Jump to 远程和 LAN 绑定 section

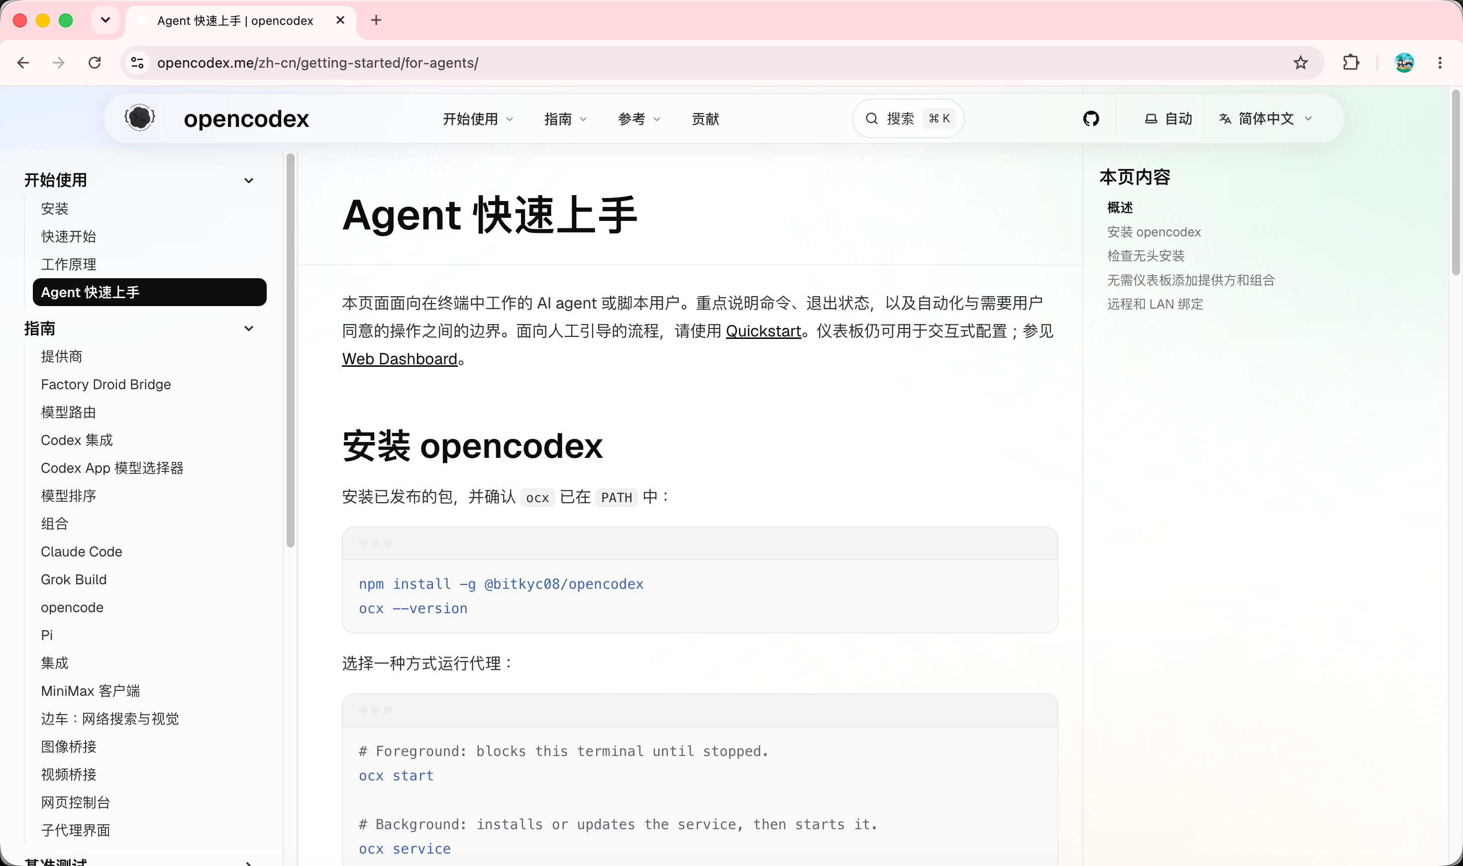click(1155, 304)
